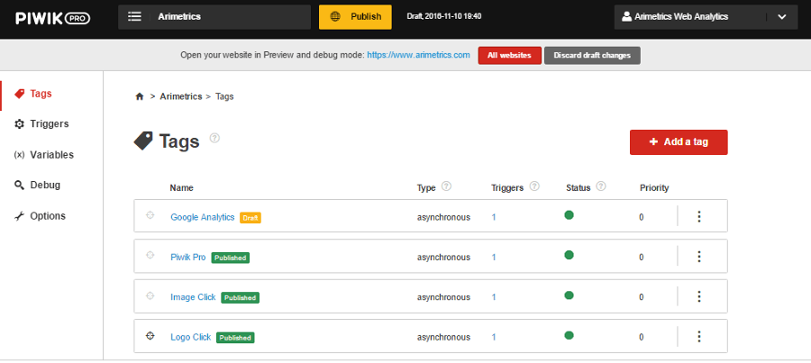811x363 pixels.
Task: Click the drag handle icon for Logo Click
Action: click(x=150, y=336)
